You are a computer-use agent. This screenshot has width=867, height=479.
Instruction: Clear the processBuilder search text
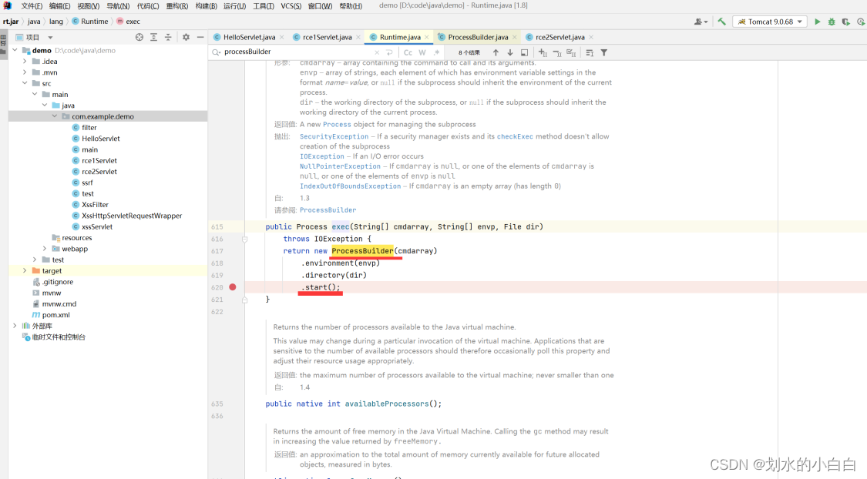coord(377,52)
